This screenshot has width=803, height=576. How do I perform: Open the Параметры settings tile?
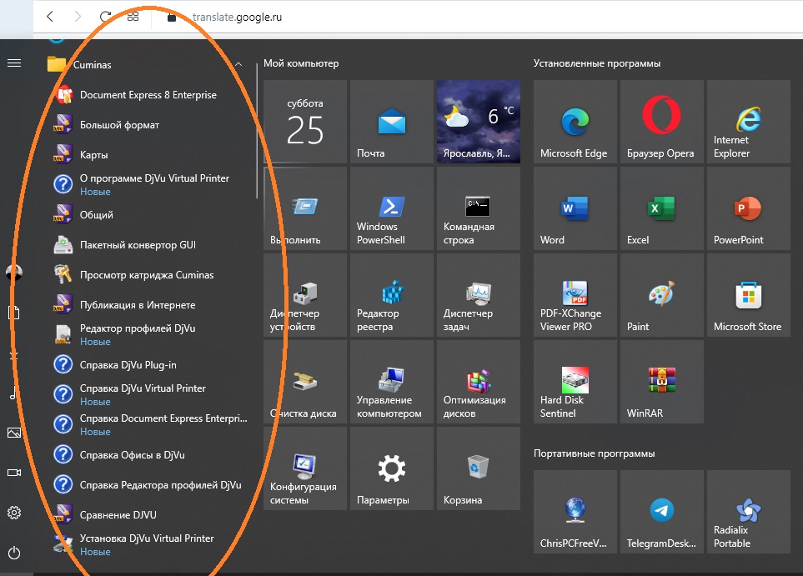392,468
